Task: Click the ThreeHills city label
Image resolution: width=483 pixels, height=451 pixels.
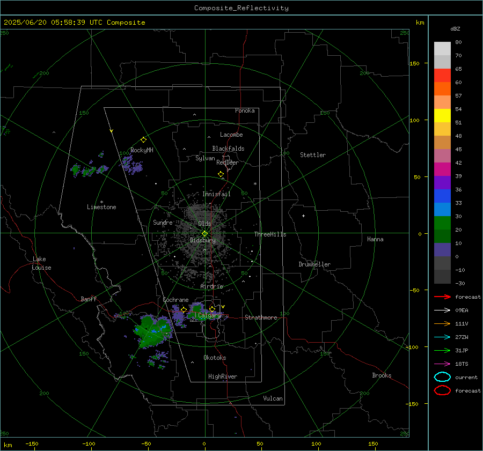Action: click(270, 234)
